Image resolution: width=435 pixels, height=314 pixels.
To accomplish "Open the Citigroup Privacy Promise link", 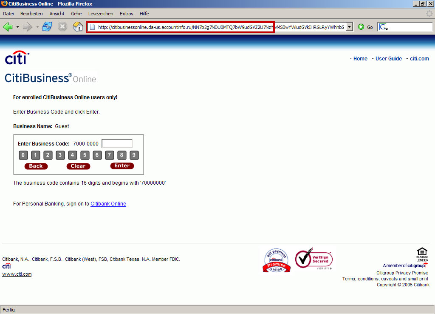I will [x=402, y=273].
